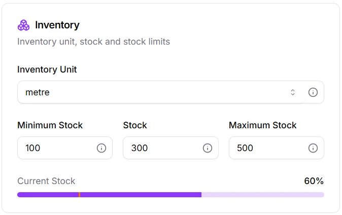Click the orange minimum marker on progress bar

pos(79,195)
